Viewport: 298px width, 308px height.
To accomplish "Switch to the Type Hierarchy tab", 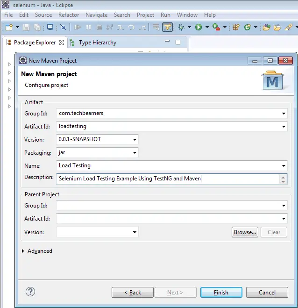I will tap(97, 43).
